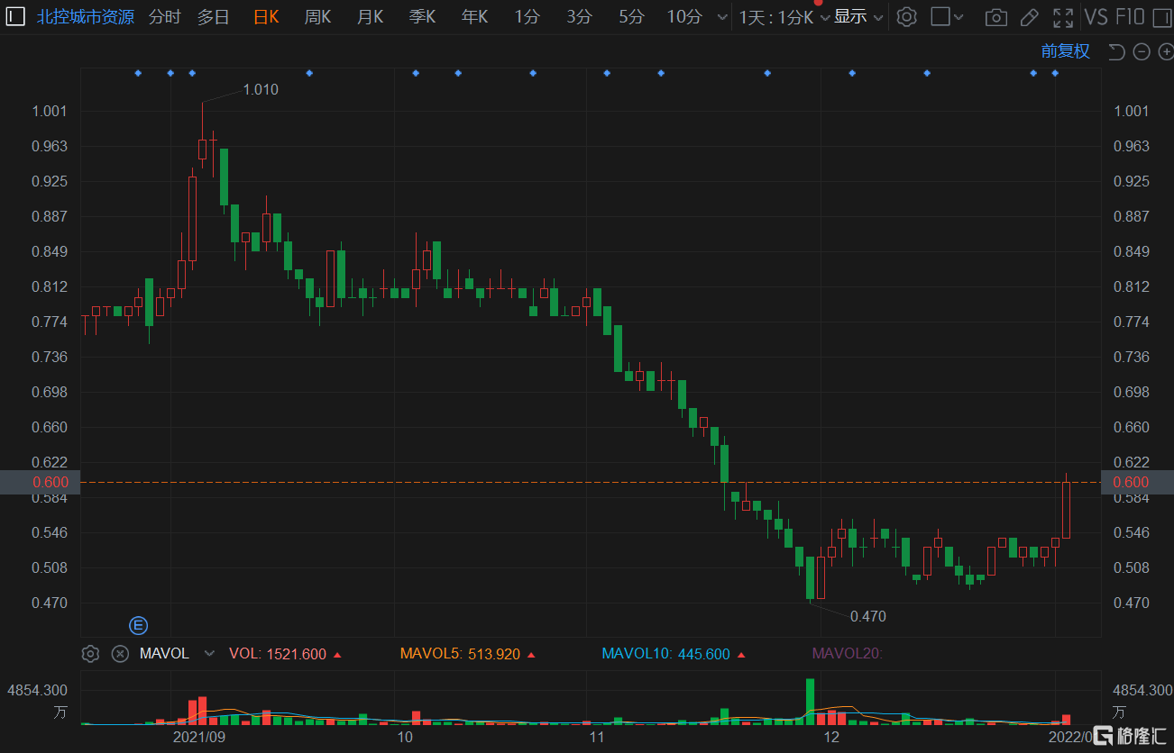Switch to the 3分 three-minute tab
Screen dimensions: 1174x753
[x=580, y=17]
